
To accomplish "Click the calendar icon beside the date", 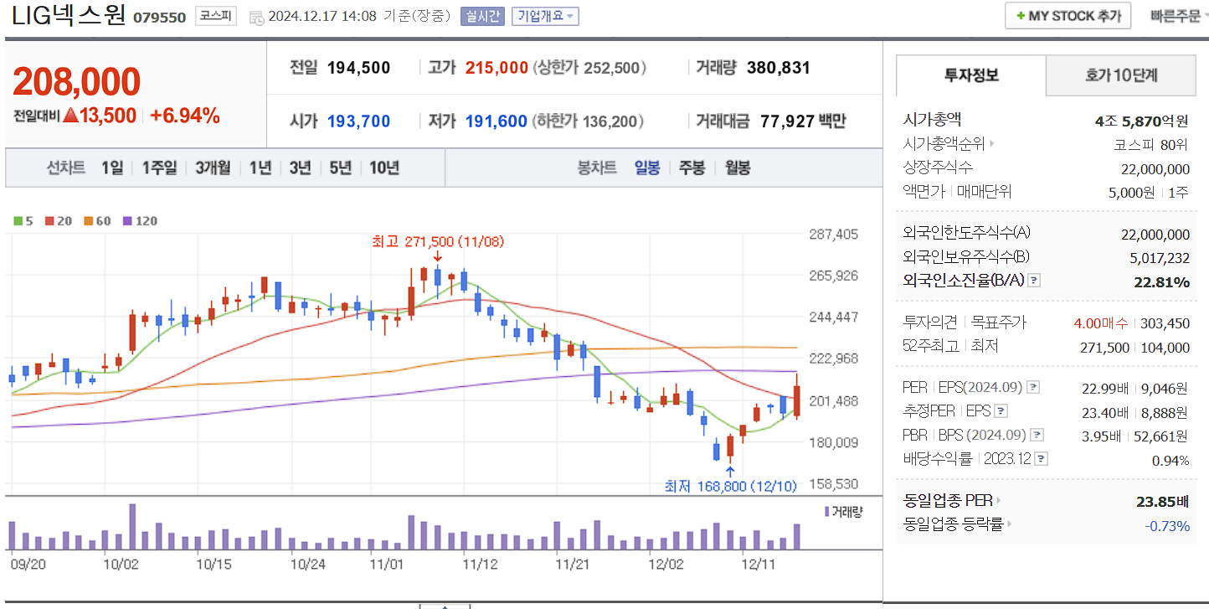I will (257, 17).
